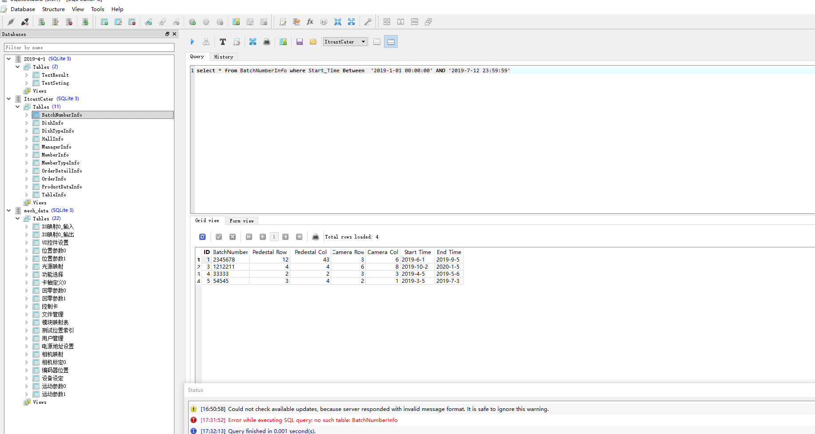Switch to the History tab
The image size is (815, 434).
pyautogui.click(x=224, y=56)
